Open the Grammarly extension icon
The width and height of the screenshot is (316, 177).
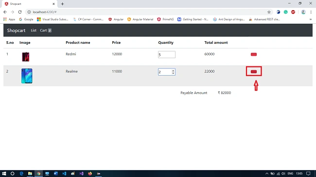click(285, 12)
